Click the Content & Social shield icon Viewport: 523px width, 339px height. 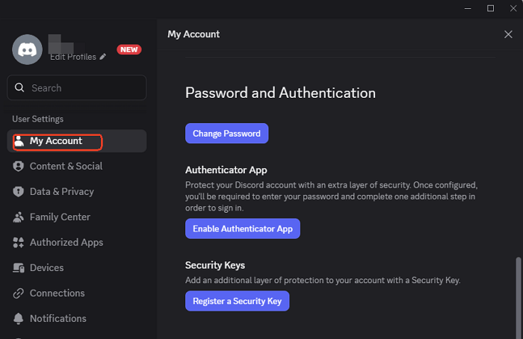point(19,167)
